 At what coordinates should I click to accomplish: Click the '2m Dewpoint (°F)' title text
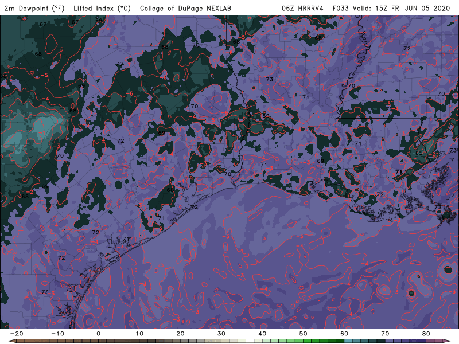click(x=34, y=9)
